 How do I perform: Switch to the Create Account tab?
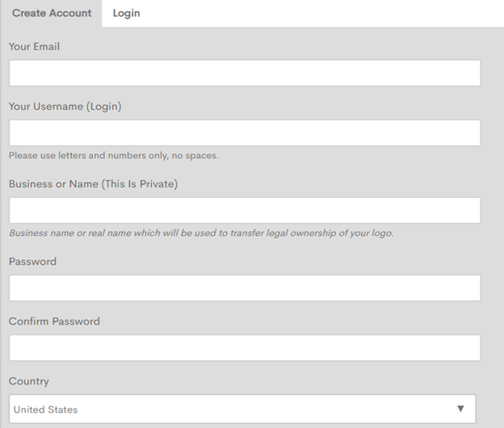tap(52, 13)
